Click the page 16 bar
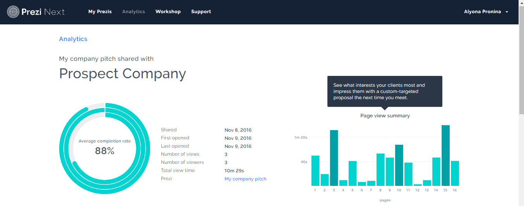The width and height of the screenshot is (524, 206). pos(455,173)
